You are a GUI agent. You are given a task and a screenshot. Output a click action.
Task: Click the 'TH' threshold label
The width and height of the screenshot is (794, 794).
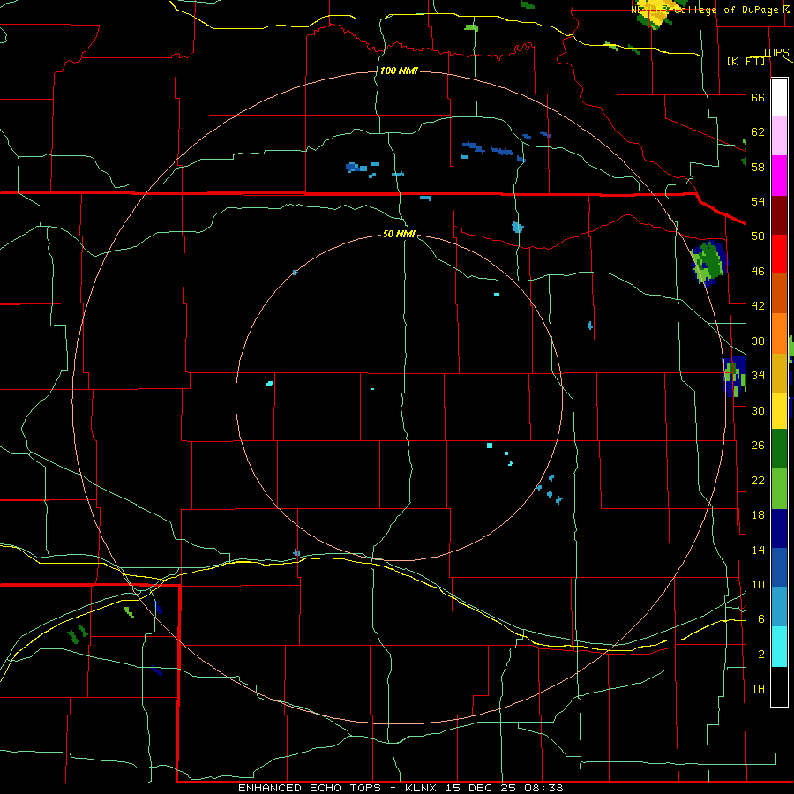[x=758, y=689]
